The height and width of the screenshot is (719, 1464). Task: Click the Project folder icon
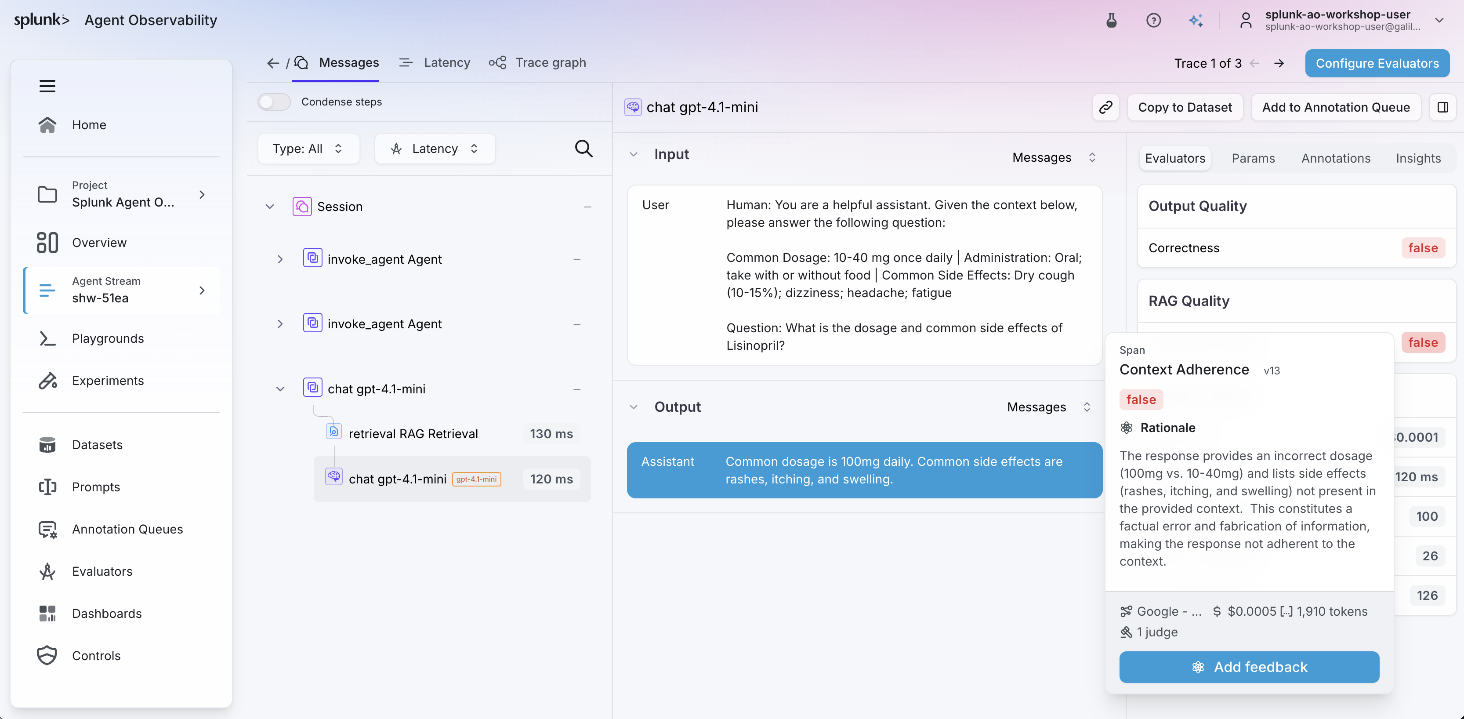[47, 194]
